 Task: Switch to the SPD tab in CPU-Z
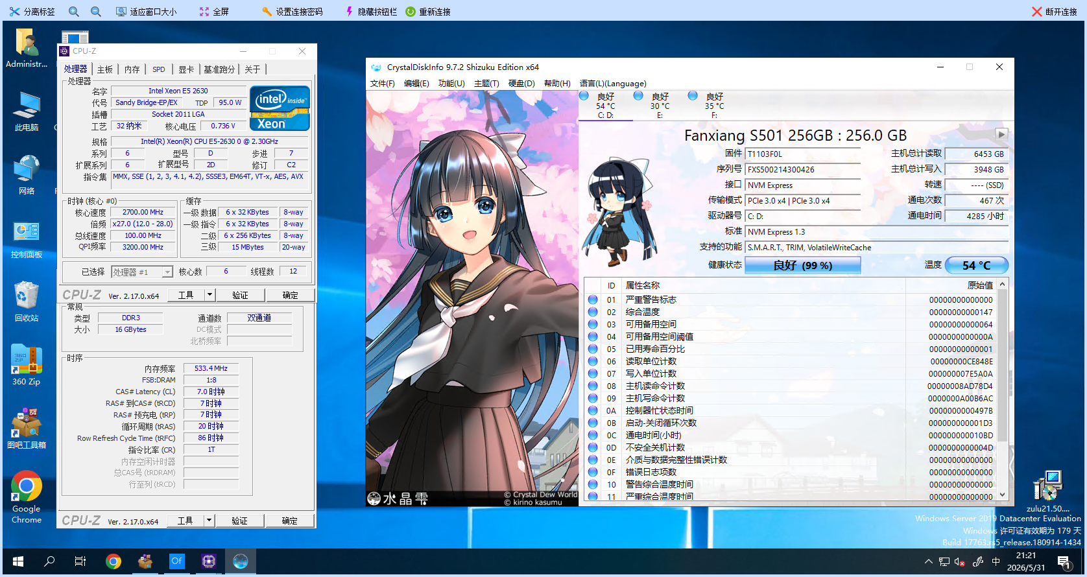click(159, 69)
